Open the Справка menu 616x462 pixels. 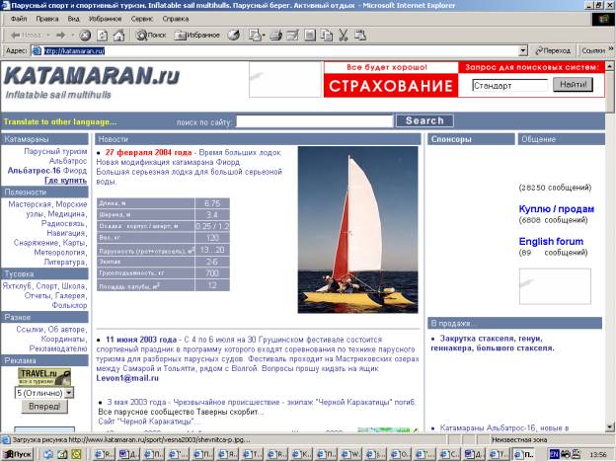point(175,19)
